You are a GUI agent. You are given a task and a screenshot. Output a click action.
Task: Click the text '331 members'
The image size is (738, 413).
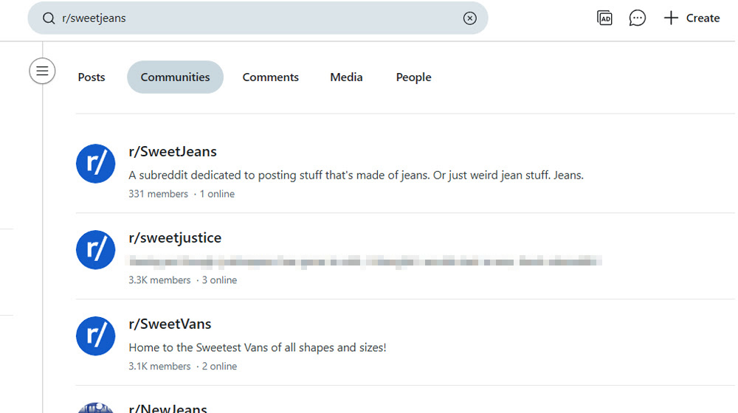158,194
